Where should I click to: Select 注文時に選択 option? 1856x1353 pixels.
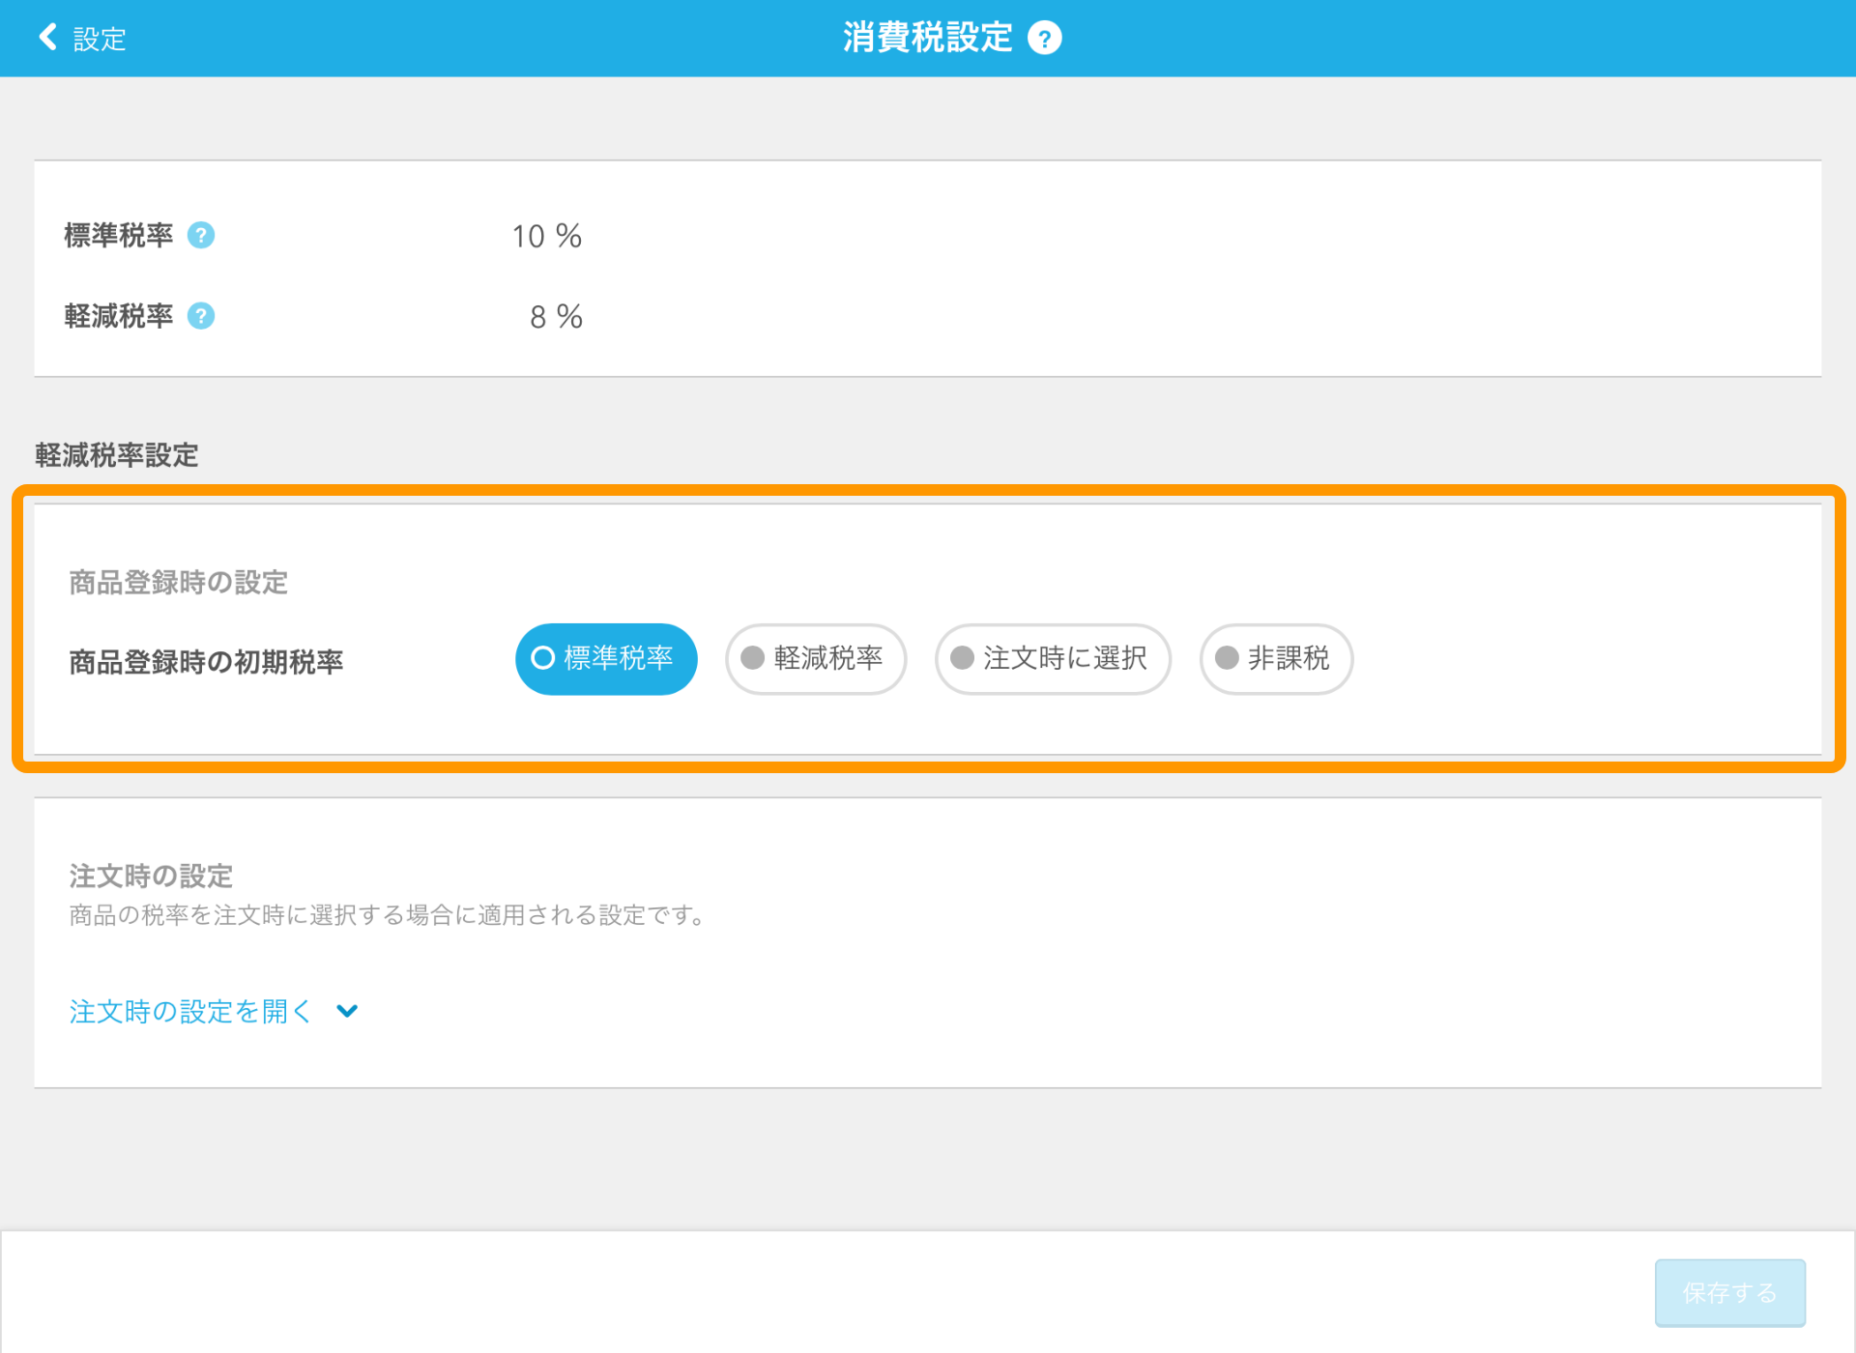coord(1053,659)
